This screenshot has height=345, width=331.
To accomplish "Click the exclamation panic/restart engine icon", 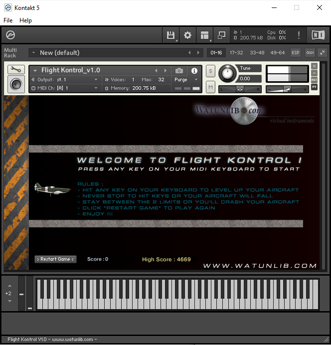I will [x=299, y=35].
